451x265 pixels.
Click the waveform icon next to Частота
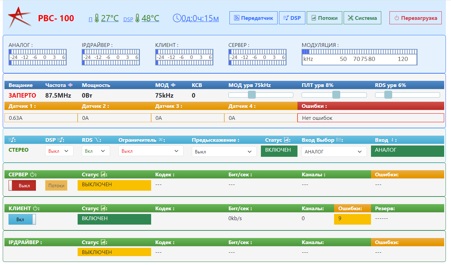[x=71, y=85]
